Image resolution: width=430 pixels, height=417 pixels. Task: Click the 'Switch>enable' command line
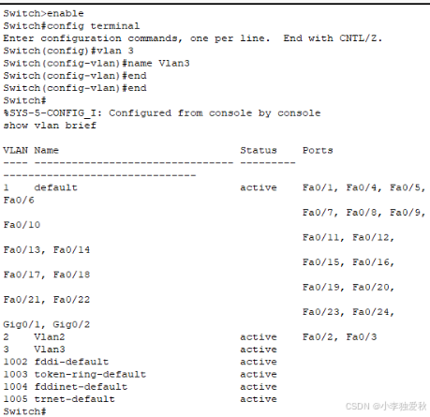(x=43, y=13)
